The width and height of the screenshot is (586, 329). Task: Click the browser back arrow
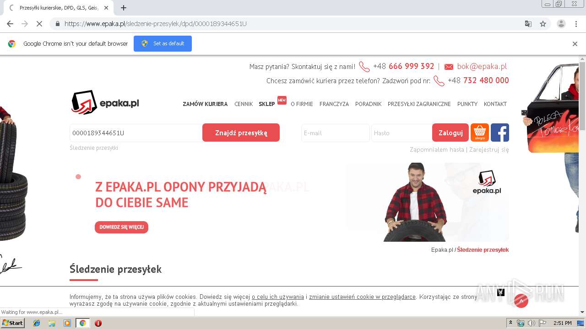coord(10,24)
